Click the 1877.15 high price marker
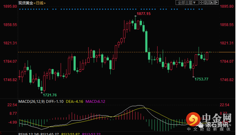The width and height of the screenshot is (236, 135). 143,14
